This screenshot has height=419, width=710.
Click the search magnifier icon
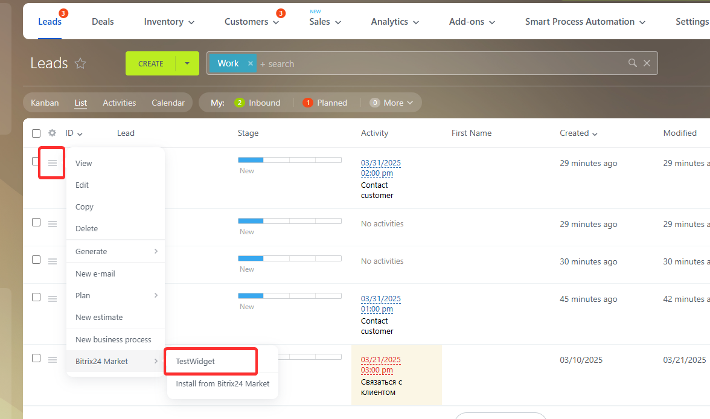[x=632, y=63]
